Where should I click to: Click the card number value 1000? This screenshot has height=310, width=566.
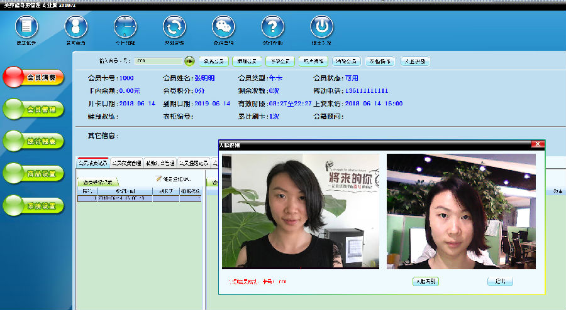click(x=126, y=78)
